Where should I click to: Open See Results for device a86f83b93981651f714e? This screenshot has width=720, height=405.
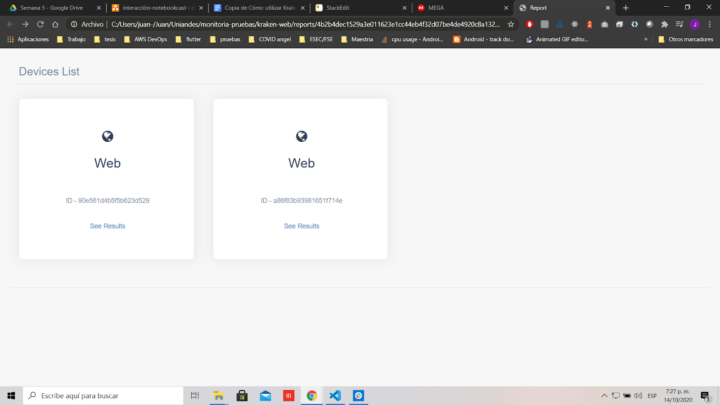[301, 226]
